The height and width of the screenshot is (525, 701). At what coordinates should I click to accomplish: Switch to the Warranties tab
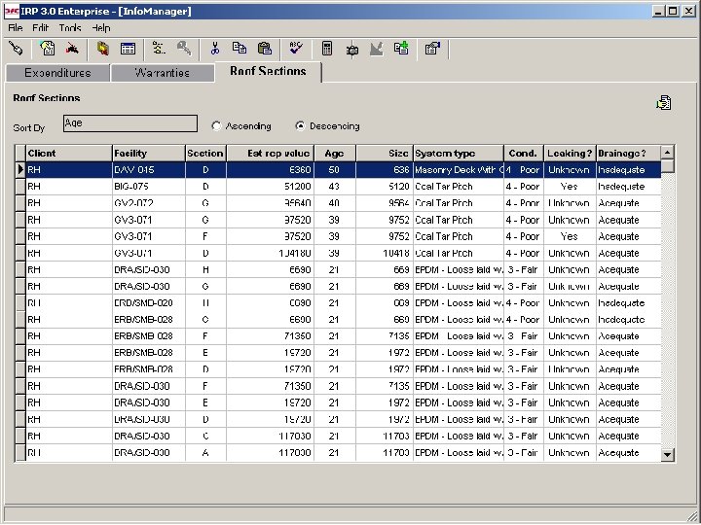pos(163,73)
